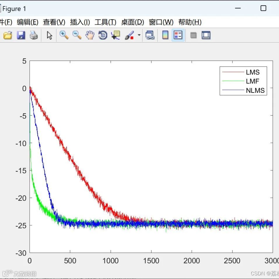Open the 插入(I) menu
The width and height of the screenshot is (279, 279).
80,22
